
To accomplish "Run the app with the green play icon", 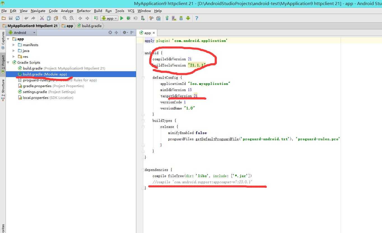I will point(122,18).
